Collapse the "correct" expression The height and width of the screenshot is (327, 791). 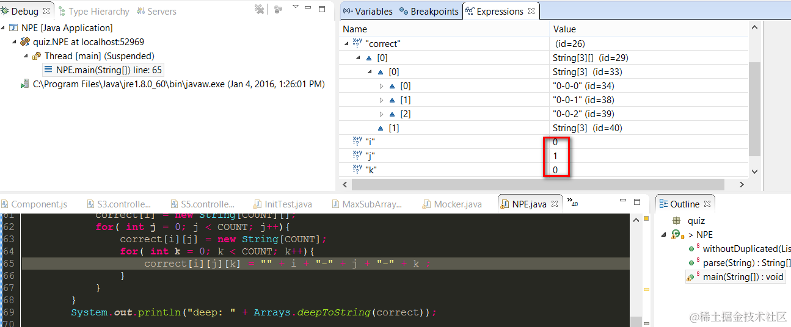tap(346, 44)
